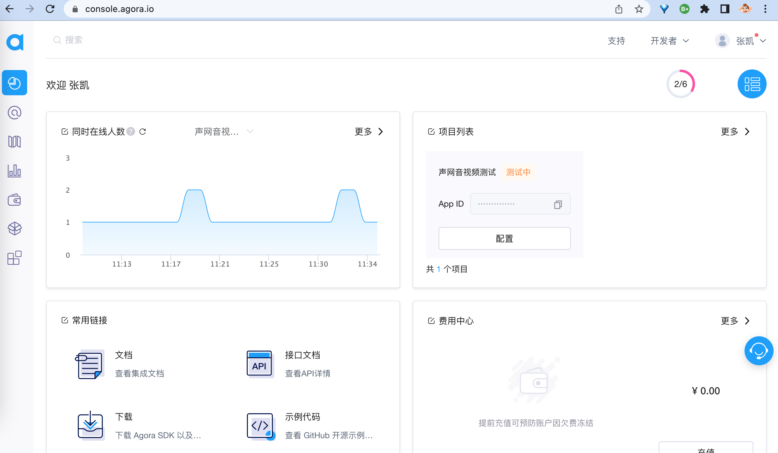The height and width of the screenshot is (453, 778).
Task: Click the 支持 menu item
Action: (x=616, y=41)
